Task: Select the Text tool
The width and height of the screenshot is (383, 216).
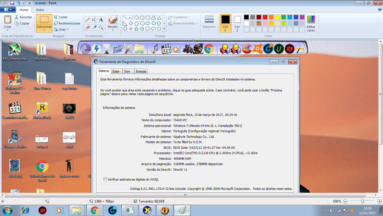Action: [101, 19]
